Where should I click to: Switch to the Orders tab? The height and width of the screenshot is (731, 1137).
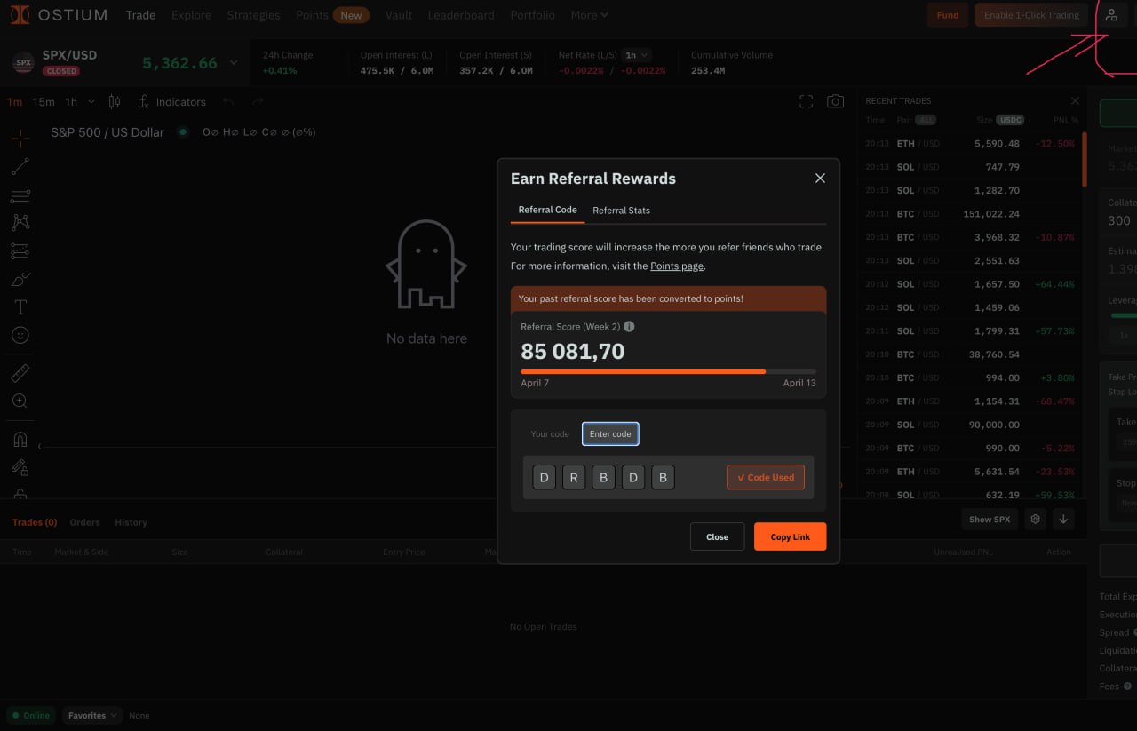click(x=85, y=522)
